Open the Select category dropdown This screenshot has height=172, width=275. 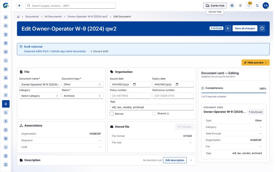tap(40, 96)
